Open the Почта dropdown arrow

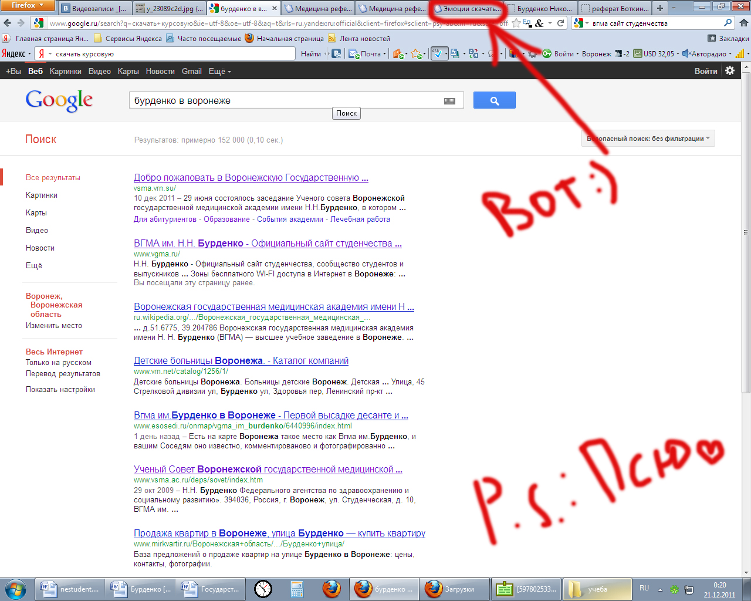[x=385, y=54]
